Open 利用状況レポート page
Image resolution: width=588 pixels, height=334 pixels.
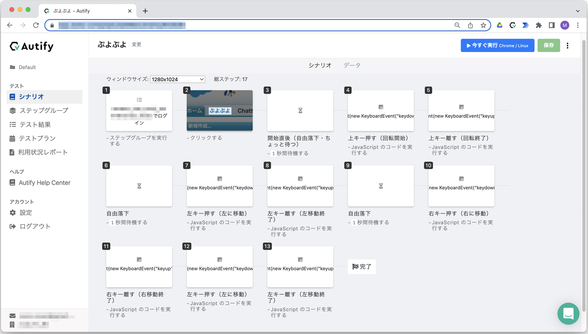click(x=38, y=152)
